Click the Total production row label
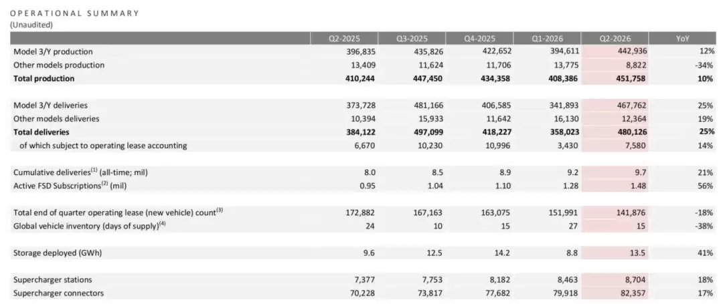The height and width of the screenshot is (304, 723). 44,79
